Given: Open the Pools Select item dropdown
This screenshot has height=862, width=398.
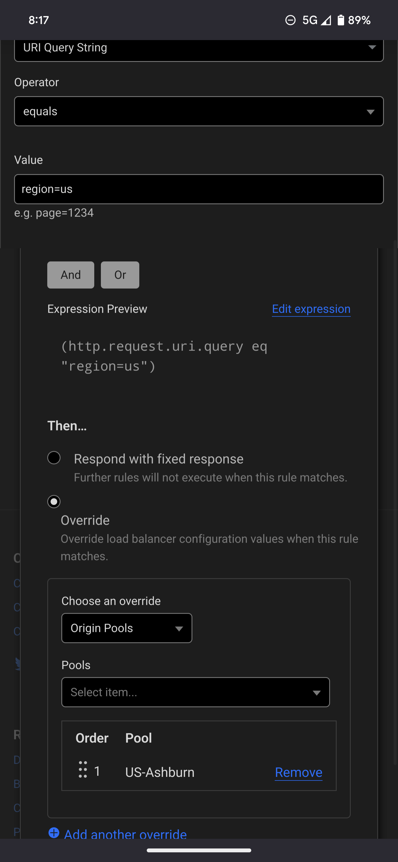Looking at the screenshot, I should (x=195, y=692).
